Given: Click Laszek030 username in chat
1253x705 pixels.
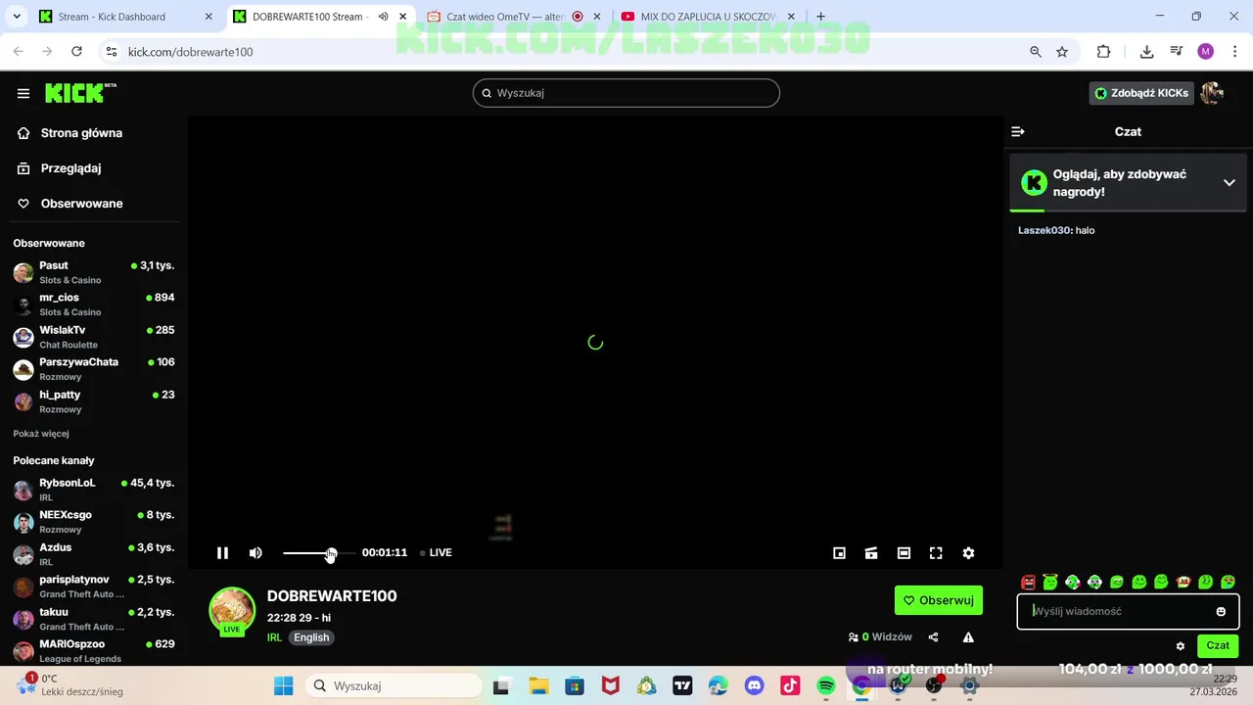Looking at the screenshot, I should [x=1044, y=230].
